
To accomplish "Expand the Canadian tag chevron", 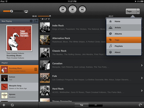I will pos(142,65).
